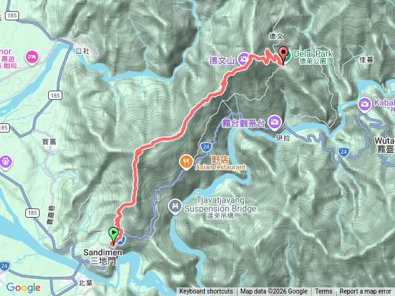Image resolution: width=395 pixels, height=296 pixels.
Task: Select the 德文山 camera viewpoint icon
Action: pyautogui.click(x=243, y=59)
